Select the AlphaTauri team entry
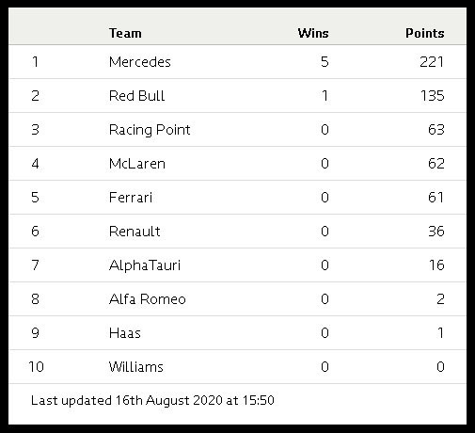475x433 pixels. (145, 265)
